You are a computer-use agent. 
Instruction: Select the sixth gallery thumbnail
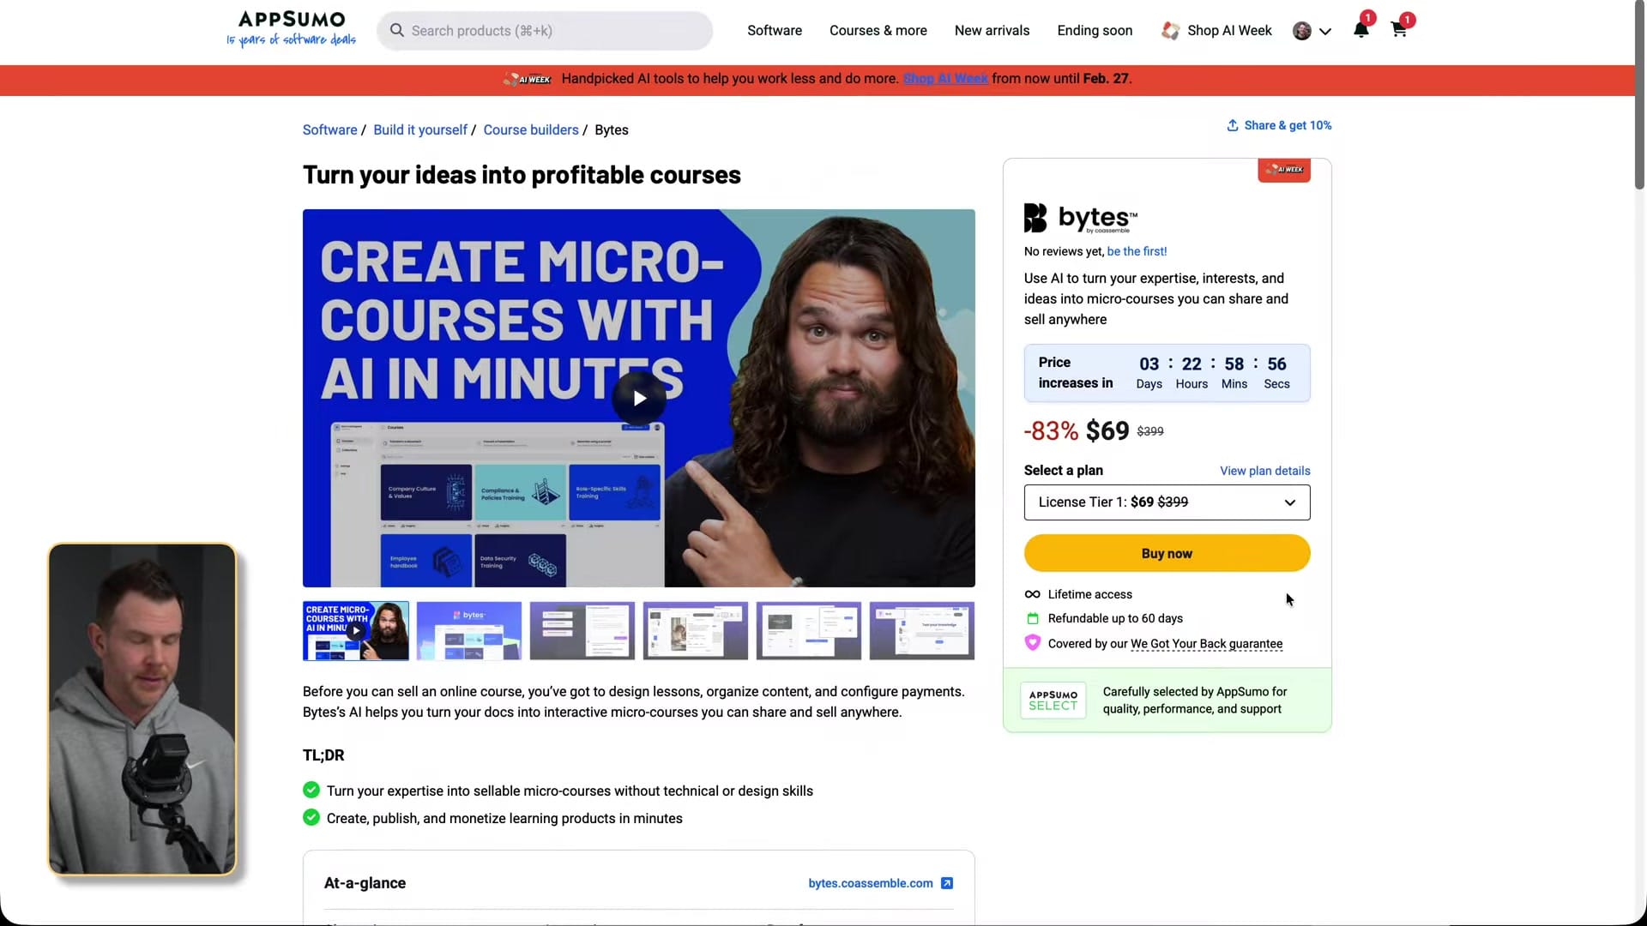[x=922, y=631]
